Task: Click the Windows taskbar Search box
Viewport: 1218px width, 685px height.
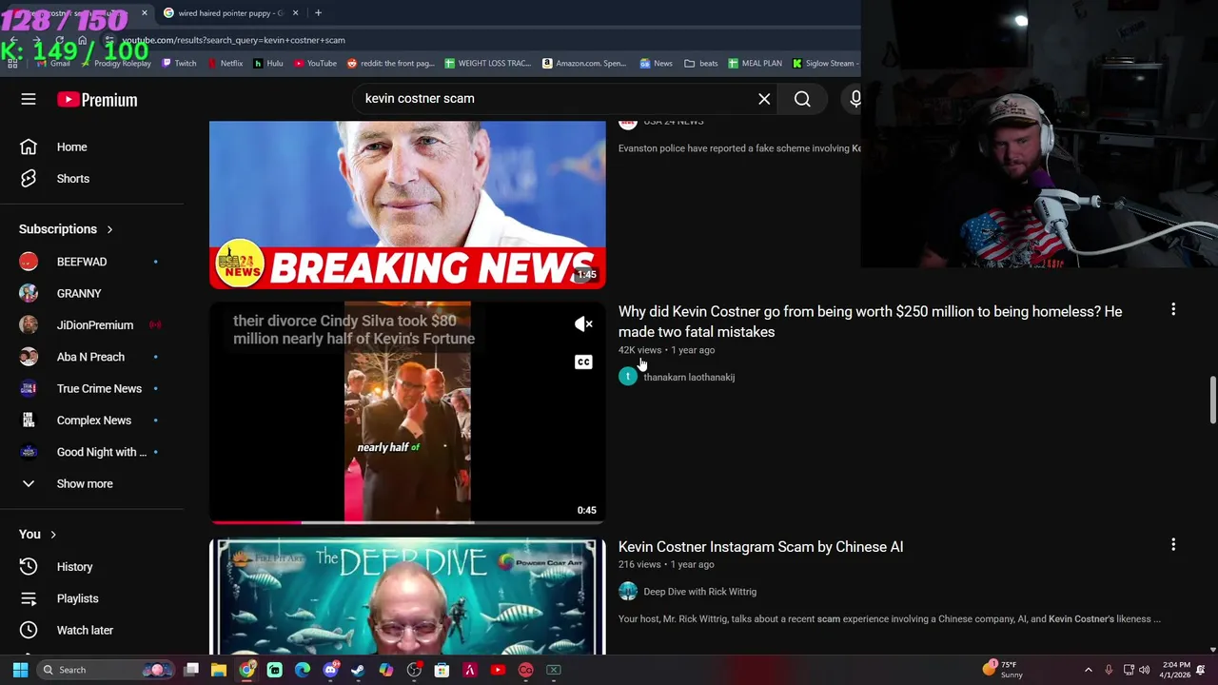Action: pyautogui.click(x=107, y=670)
